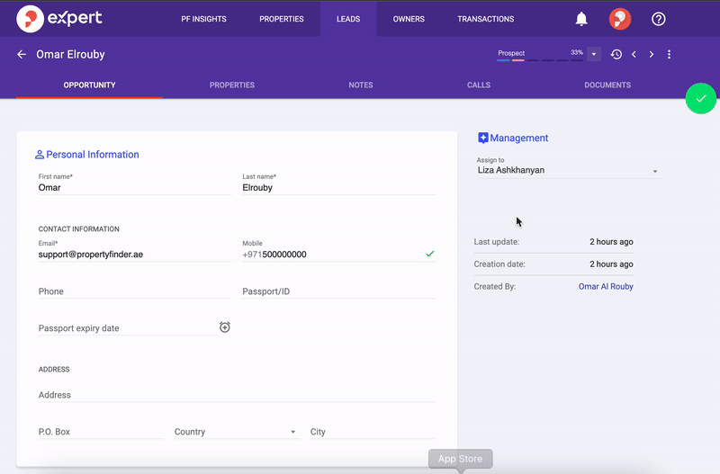The width and height of the screenshot is (720, 474).
Task: Open the three-dot more options menu
Action: 669,54
